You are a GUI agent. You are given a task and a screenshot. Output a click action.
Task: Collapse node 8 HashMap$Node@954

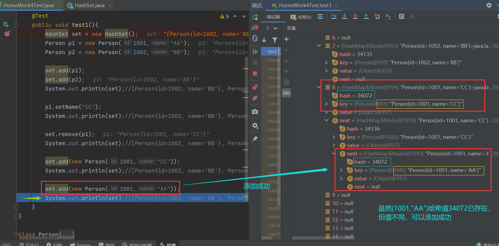tap(319, 87)
